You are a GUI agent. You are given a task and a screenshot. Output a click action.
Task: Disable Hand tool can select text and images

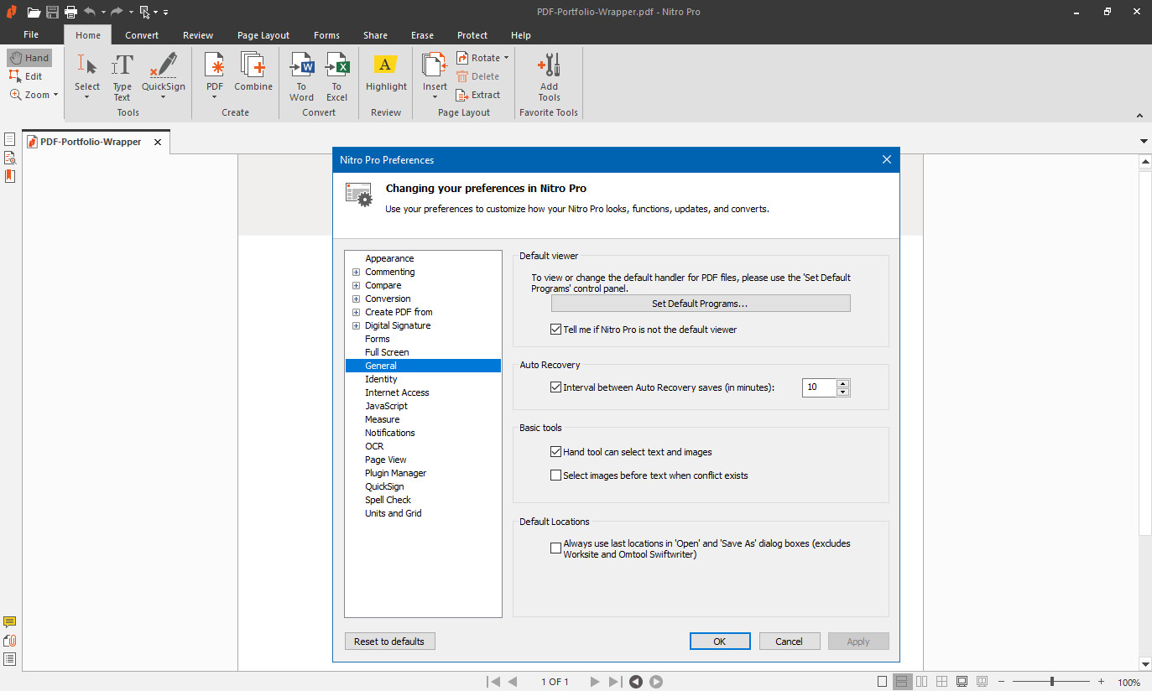tap(555, 452)
